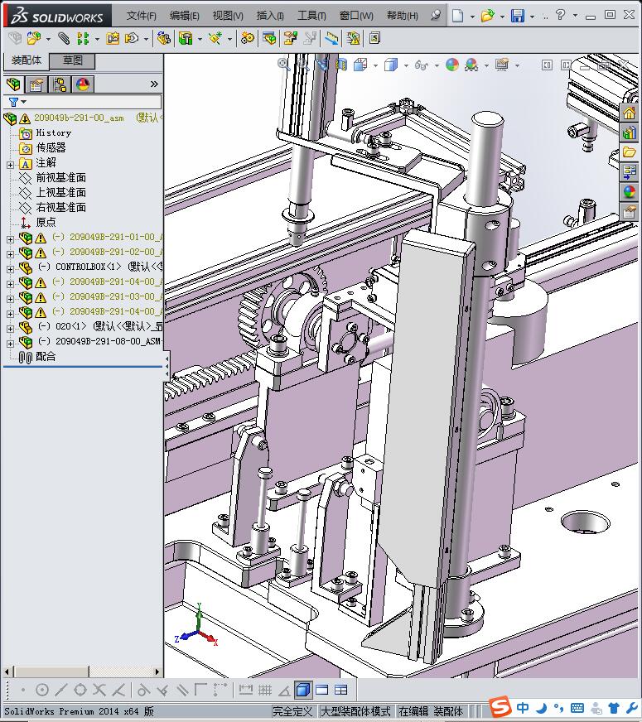
Task: Select the 配合 mates folder
Action: pos(46,356)
